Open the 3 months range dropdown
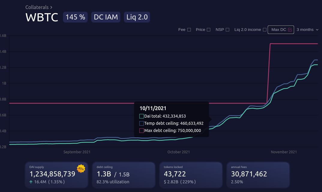The width and height of the screenshot is (322, 192). tap(307, 30)
